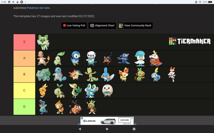The width and height of the screenshot is (214, 133).
Task: Pick Tepig in the D tier
Action: pyautogui.click(x=75, y=107)
